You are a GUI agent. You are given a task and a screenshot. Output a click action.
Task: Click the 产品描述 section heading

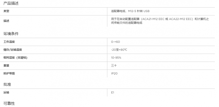(11, 3)
